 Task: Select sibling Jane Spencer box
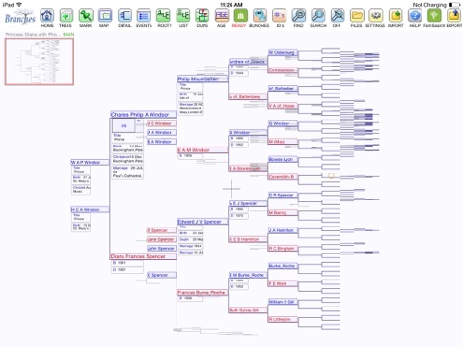point(161,239)
